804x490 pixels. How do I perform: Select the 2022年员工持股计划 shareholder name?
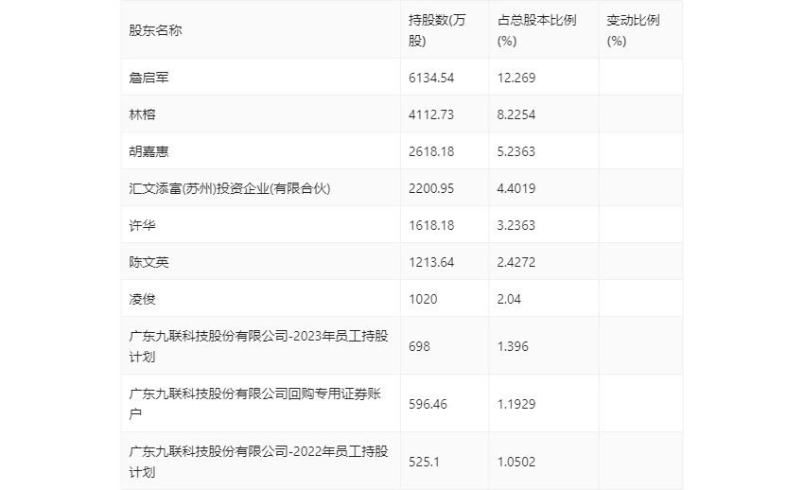pos(258,462)
